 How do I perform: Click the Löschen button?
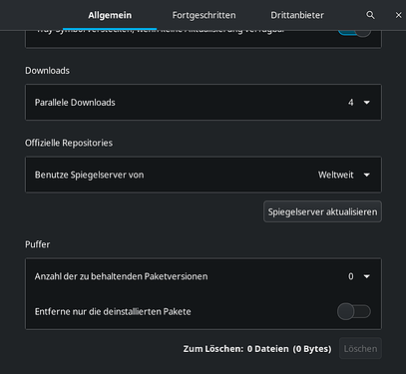coord(360,349)
